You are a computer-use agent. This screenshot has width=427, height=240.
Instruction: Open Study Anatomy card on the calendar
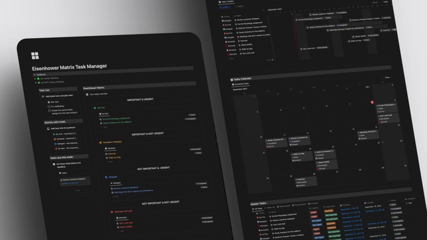pos(276,143)
